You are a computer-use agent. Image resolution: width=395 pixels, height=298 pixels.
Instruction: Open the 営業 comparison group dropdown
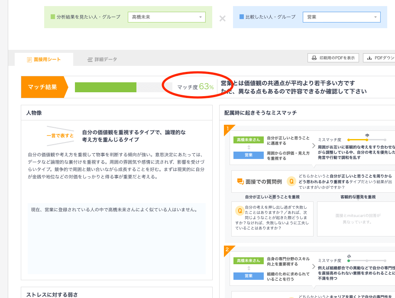click(341, 17)
